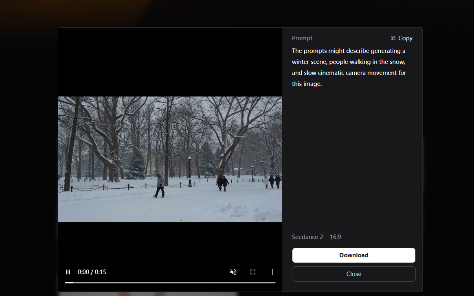The height and width of the screenshot is (296, 474).
Task: Click the group of walkers at right edge
Action: tap(272, 181)
